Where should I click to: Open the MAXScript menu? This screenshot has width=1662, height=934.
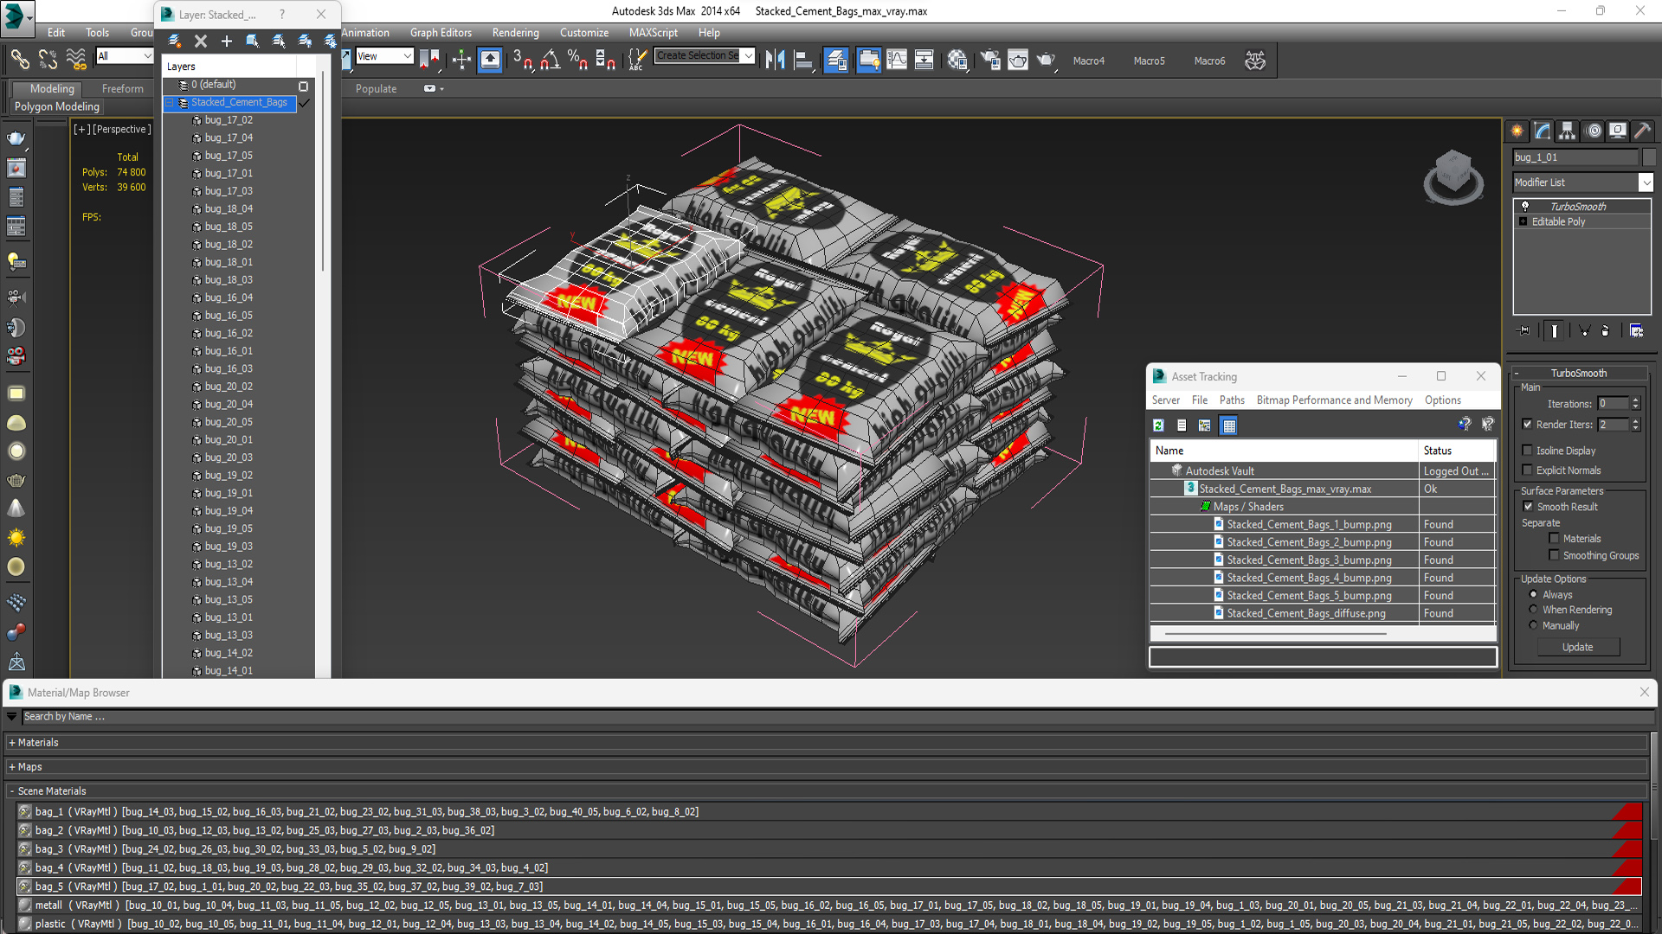pyautogui.click(x=653, y=33)
